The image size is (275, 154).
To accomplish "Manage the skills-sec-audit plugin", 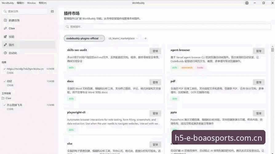I will (x=155, y=51).
